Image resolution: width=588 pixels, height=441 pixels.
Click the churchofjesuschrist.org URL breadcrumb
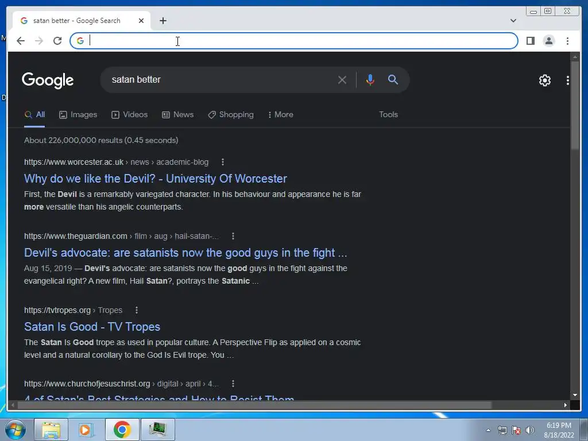point(122,384)
